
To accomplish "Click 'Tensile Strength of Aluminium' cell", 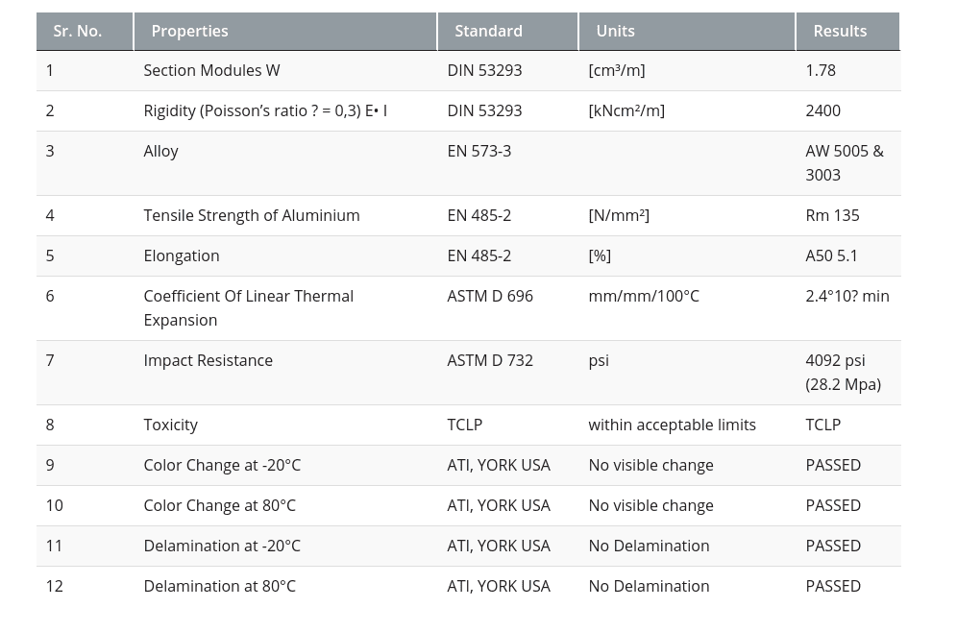I will (251, 215).
